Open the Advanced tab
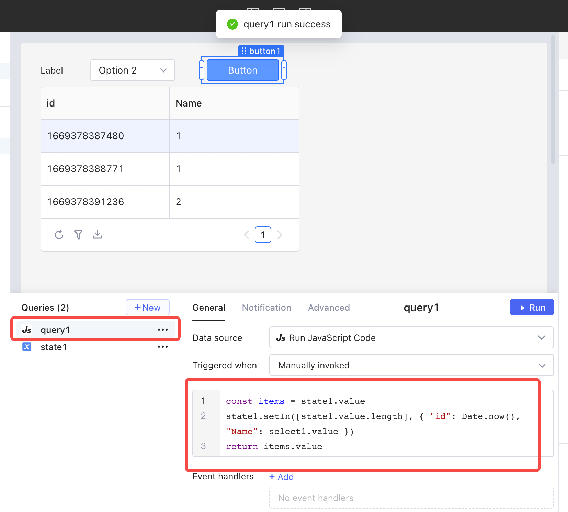This screenshot has height=512, width=568. tap(329, 308)
